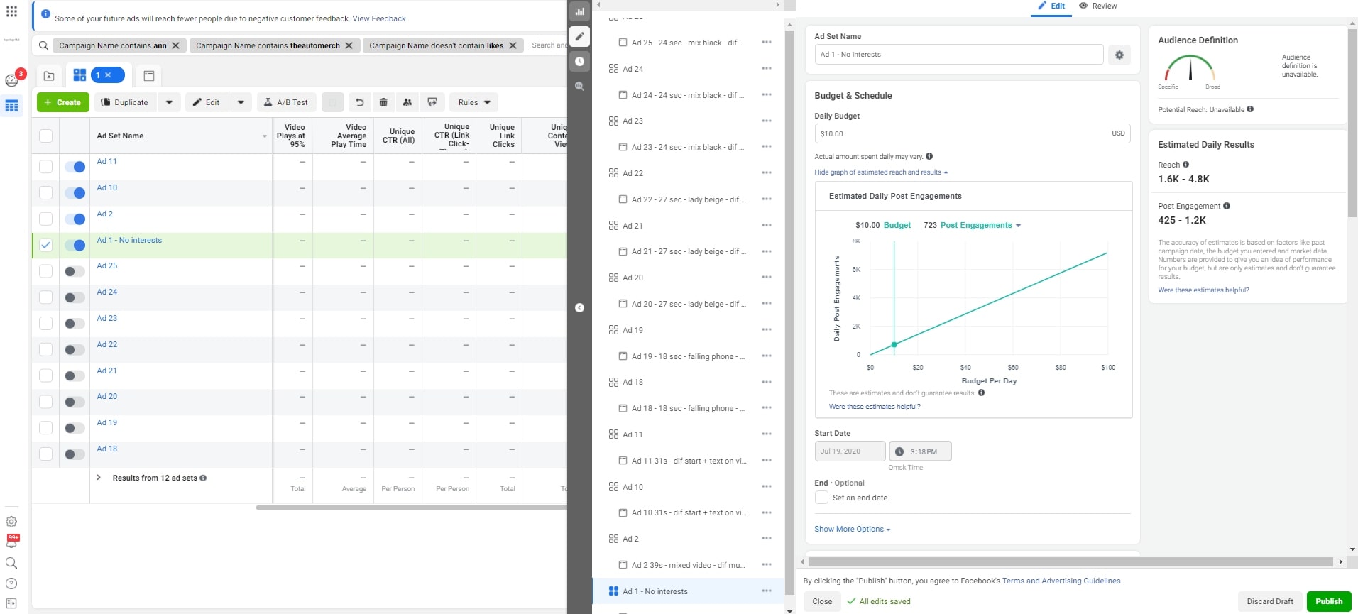Click the budget point on estimate graph
1358x614 pixels.
click(894, 344)
